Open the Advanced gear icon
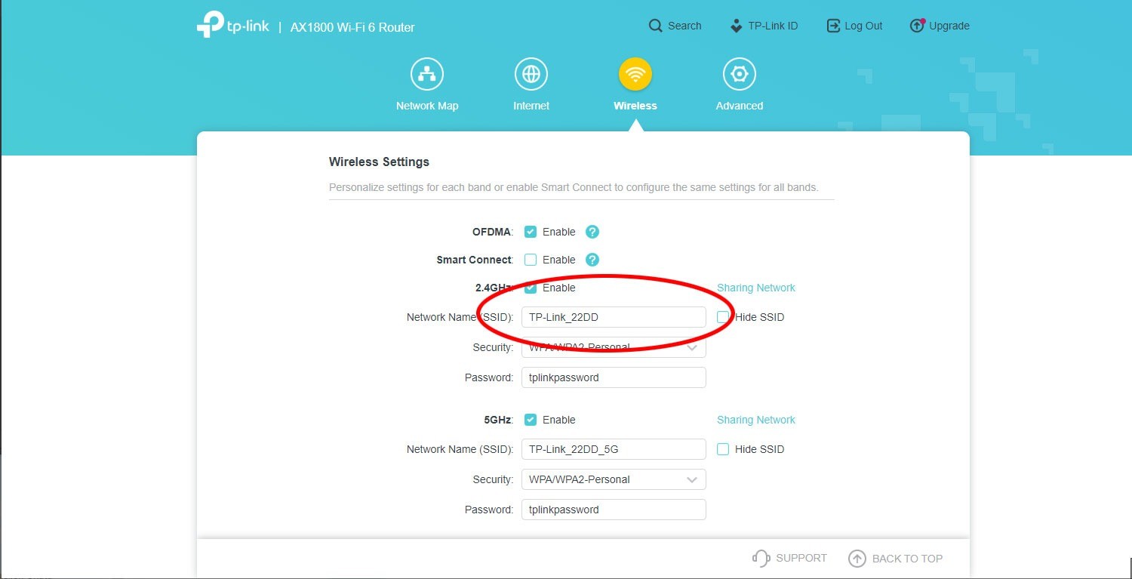 point(740,74)
